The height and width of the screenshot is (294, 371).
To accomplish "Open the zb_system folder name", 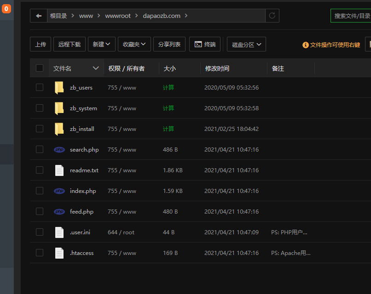I will coord(83,108).
